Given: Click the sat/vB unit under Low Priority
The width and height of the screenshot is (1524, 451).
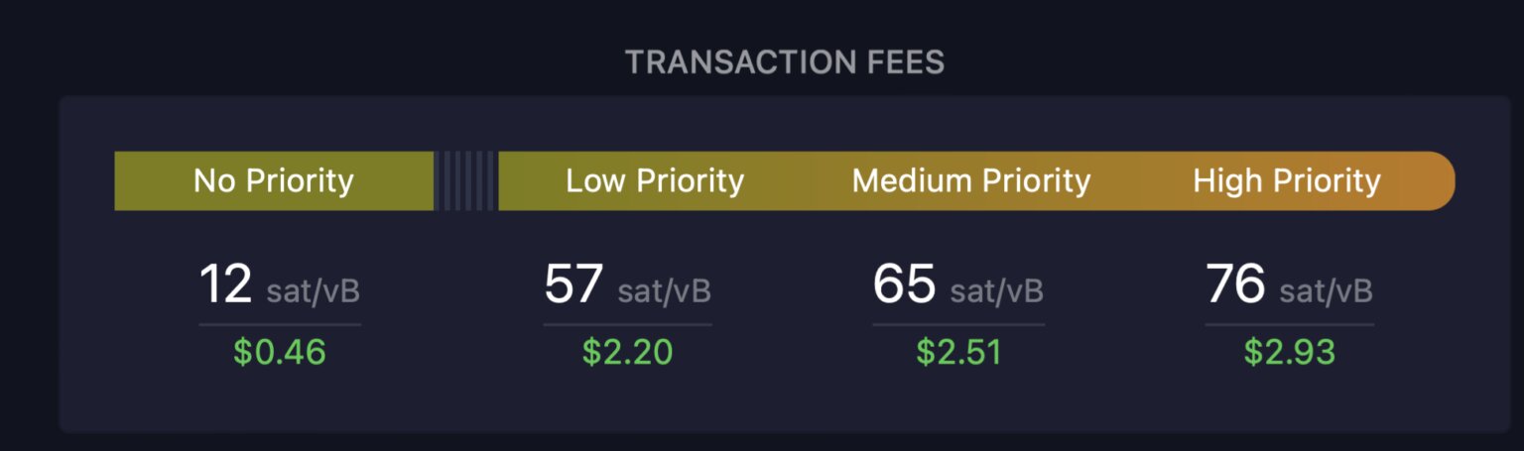Looking at the screenshot, I should tap(664, 291).
